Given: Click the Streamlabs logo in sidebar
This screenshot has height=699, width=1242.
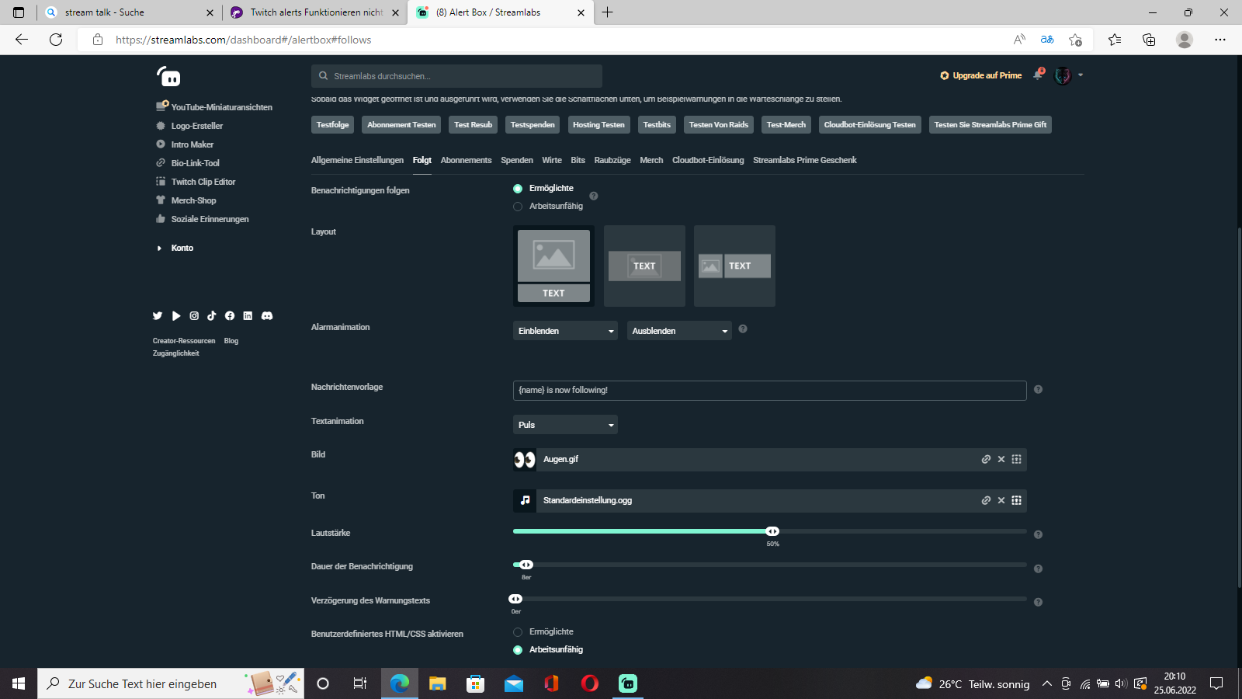Looking at the screenshot, I should point(168,76).
